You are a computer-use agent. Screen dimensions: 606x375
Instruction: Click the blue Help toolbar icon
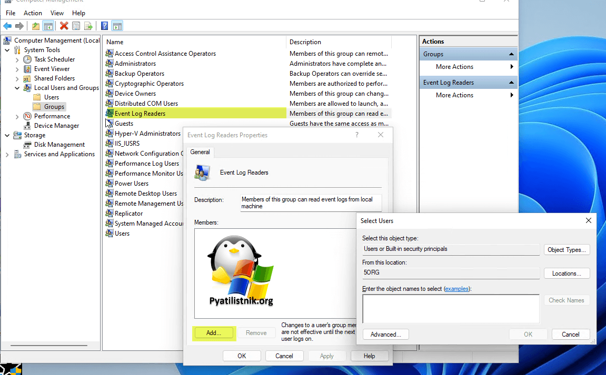[x=104, y=26]
